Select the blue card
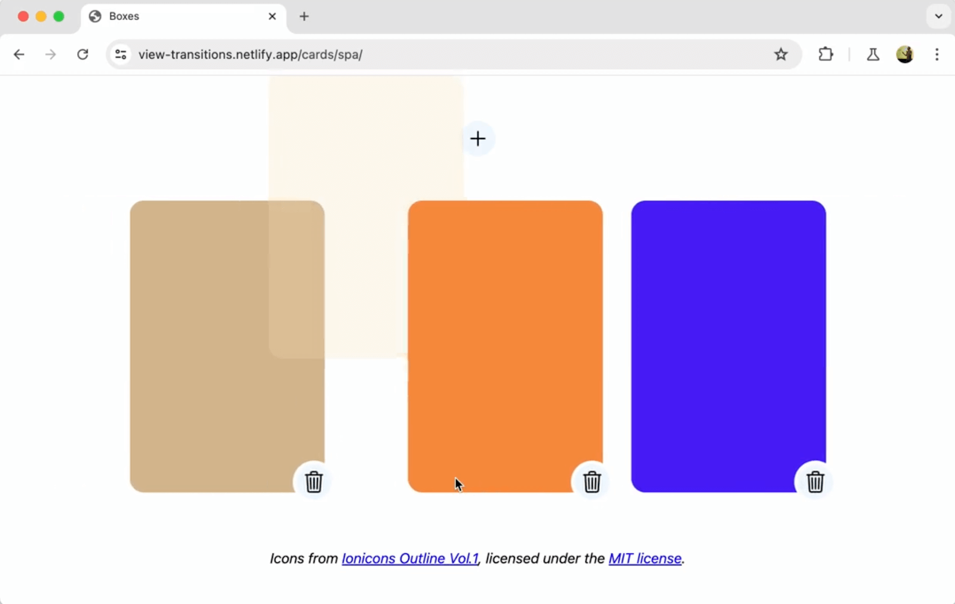 (728, 345)
